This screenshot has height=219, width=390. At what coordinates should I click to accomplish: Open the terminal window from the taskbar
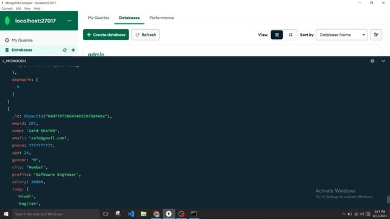tap(194, 214)
